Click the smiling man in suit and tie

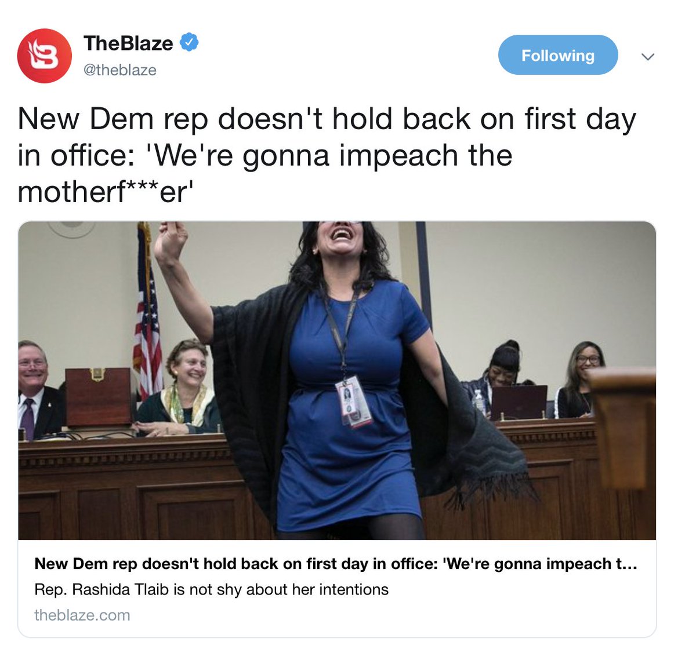point(37,390)
